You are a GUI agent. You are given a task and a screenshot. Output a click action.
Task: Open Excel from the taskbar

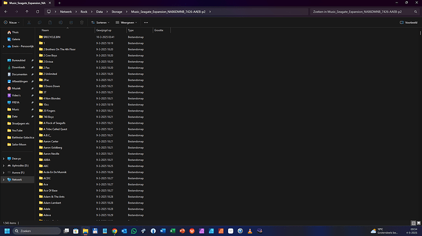click(x=172, y=231)
